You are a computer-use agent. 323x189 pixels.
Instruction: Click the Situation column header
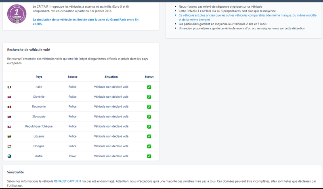111,77
